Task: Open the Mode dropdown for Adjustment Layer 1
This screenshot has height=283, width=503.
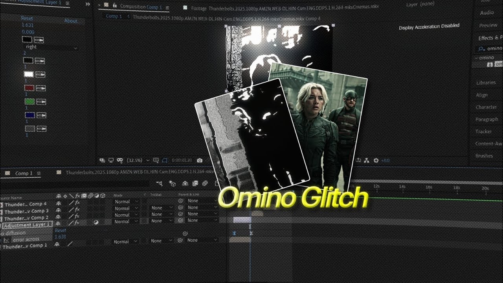Action: coord(126,221)
